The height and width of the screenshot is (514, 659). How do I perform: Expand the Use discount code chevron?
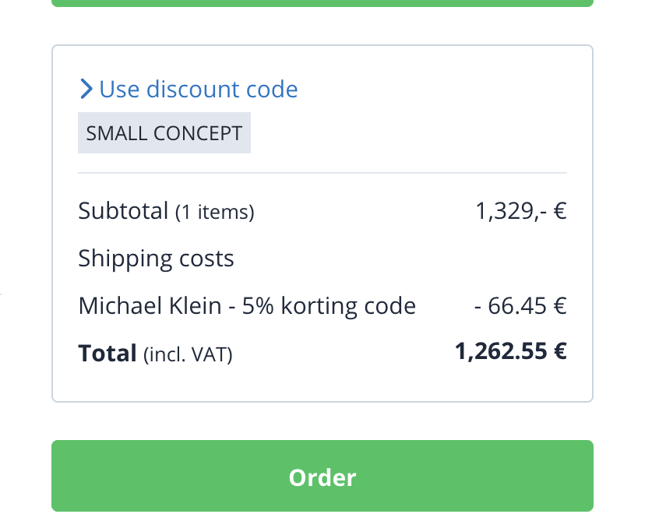pos(86,90)
